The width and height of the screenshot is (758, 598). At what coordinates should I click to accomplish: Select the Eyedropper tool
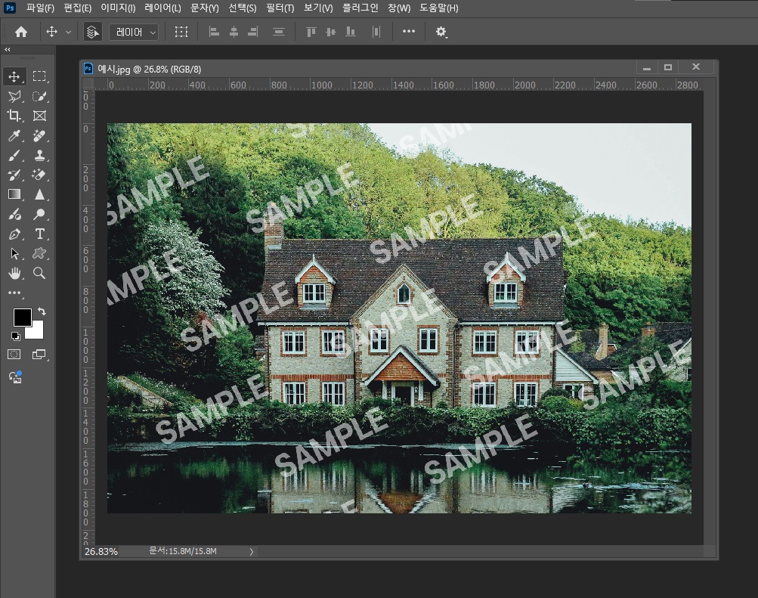coord(14,135)
